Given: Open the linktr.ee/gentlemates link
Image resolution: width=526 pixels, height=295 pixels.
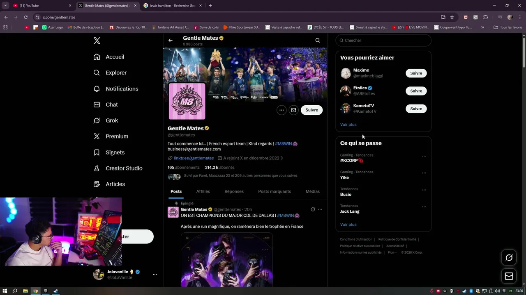Looking at the screenshot, I should [x=194, y=158].
